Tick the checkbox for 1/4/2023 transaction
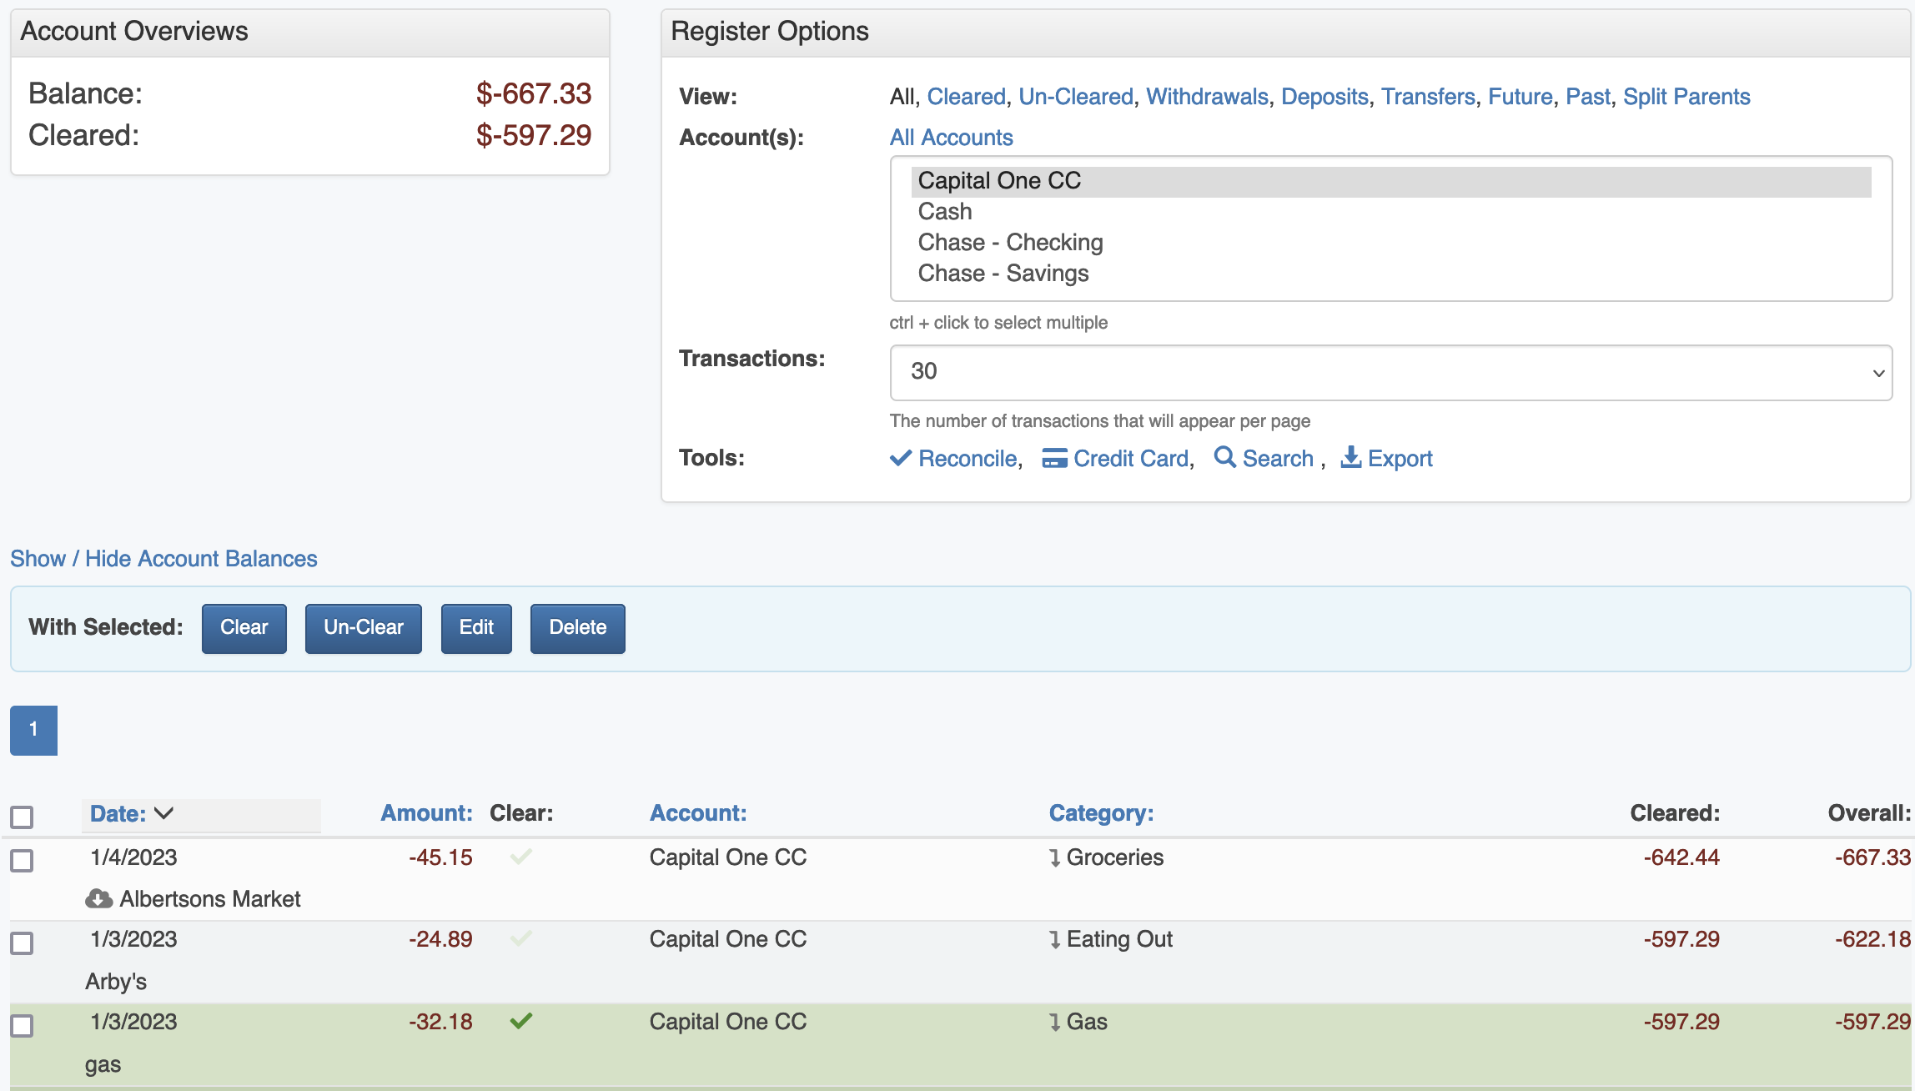 (x=22, y=860)
